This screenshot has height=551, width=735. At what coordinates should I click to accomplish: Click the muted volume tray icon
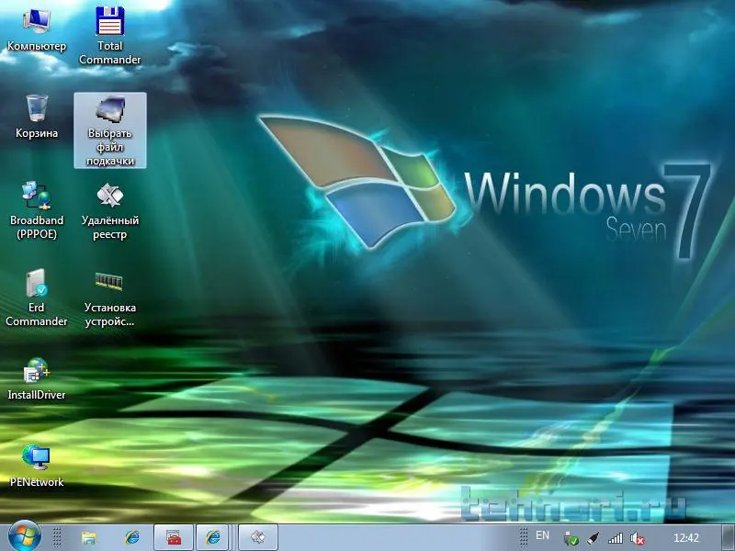[x=638, y=538]
